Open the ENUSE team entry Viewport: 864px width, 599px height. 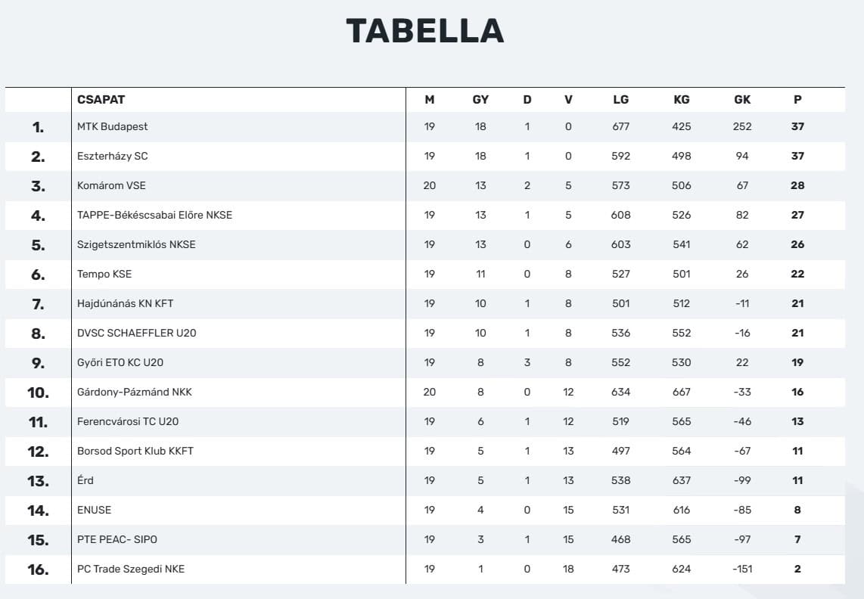pyautogui.click(x=94, y=510)
